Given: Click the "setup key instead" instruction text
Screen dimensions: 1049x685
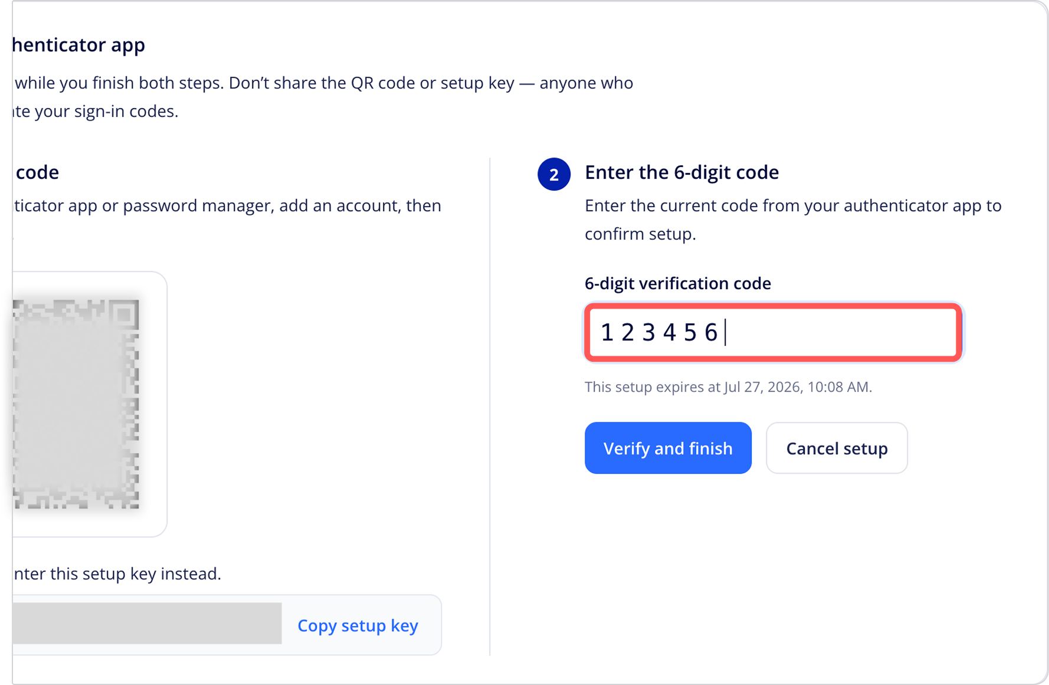Looking at the screenshot, I should click(x=117, y=573).
